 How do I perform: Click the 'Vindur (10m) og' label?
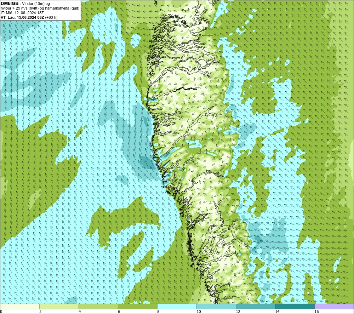(x=36, y=4)
